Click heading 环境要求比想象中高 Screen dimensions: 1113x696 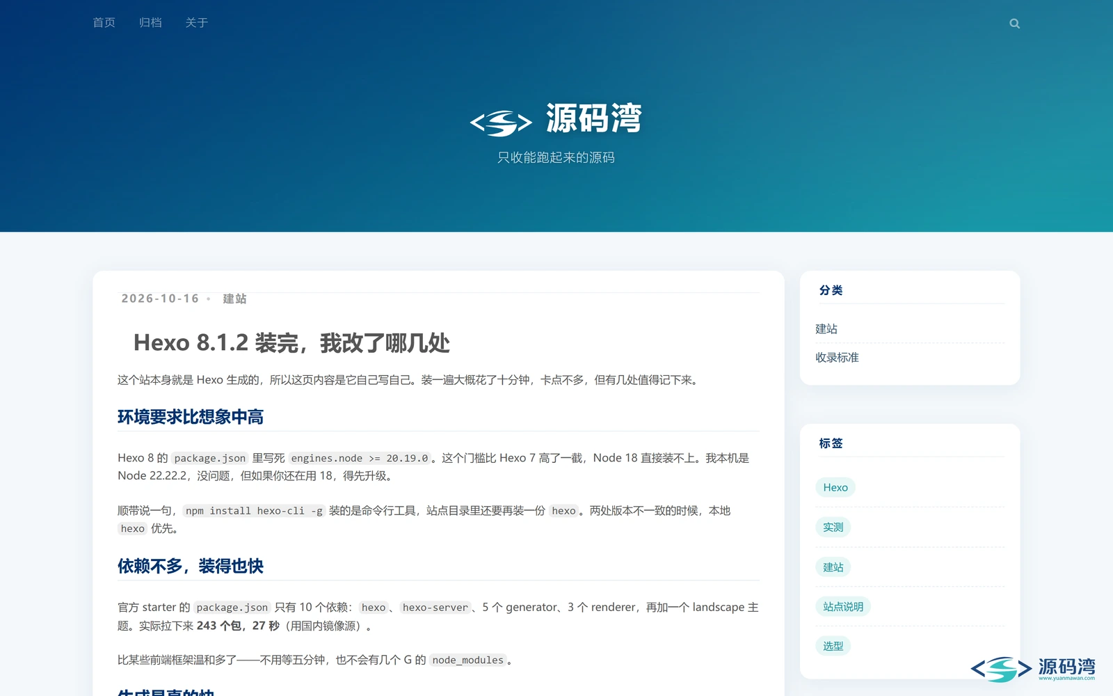[191, 417]
